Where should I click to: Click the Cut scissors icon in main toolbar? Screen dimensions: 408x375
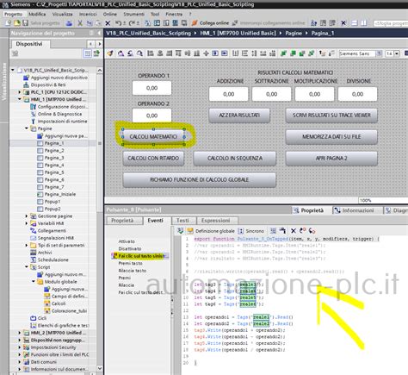tap(80, 23)
